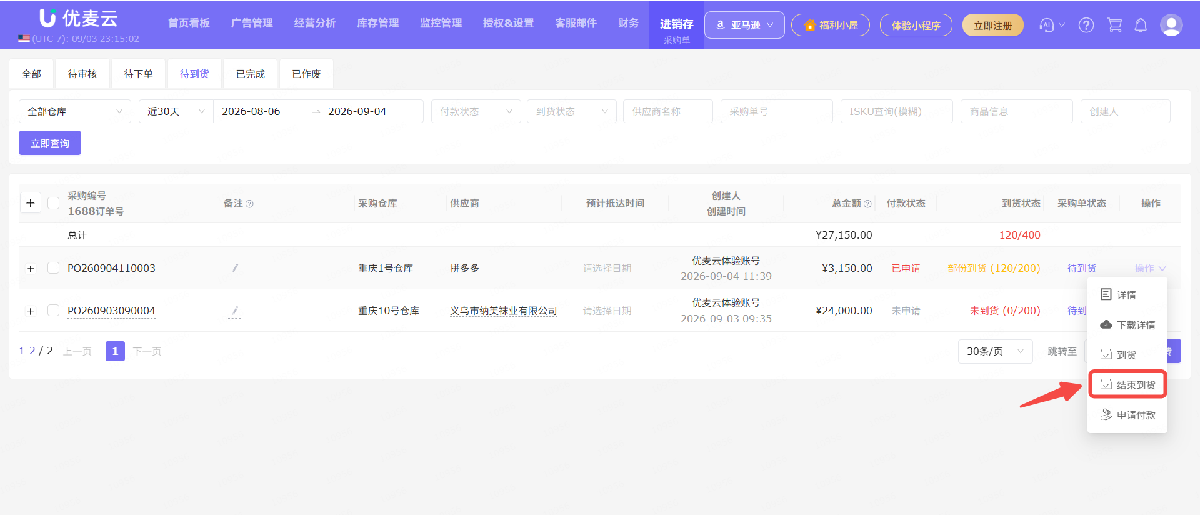Viewport: 1200px width, 515px height.
Task: Click the 义乌市纳美袜业有限公司 supplier link
Action: pos(504,311)
